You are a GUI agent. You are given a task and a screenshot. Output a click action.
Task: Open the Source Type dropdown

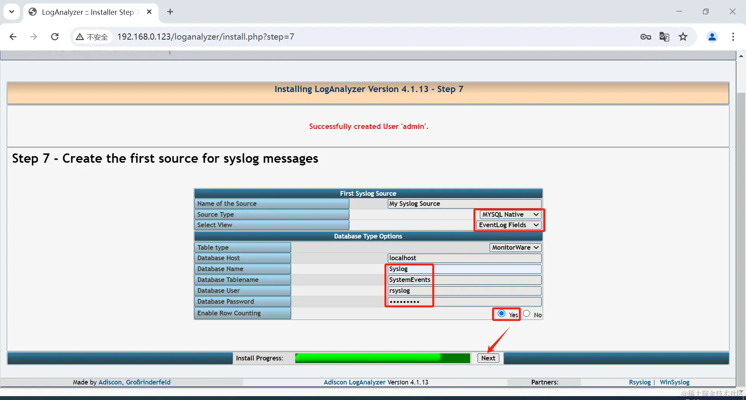(x=511, y=214)
